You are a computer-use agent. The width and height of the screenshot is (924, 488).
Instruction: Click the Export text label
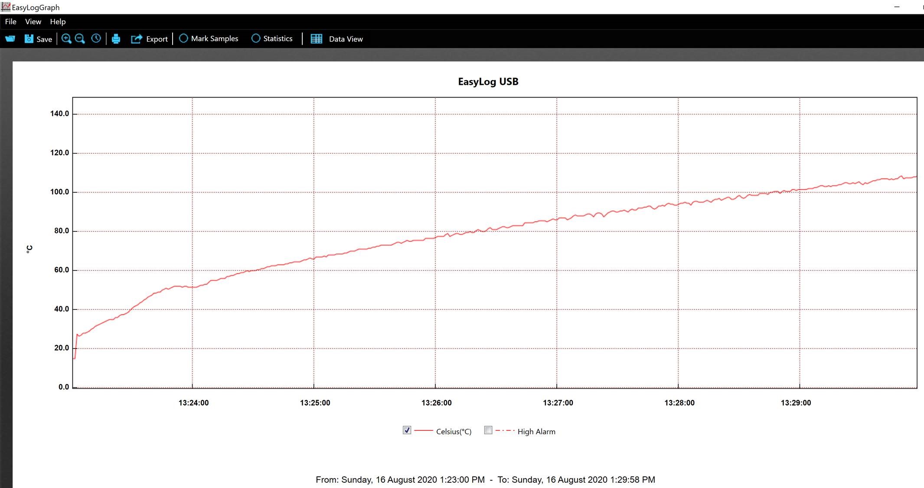pos(157,39)
